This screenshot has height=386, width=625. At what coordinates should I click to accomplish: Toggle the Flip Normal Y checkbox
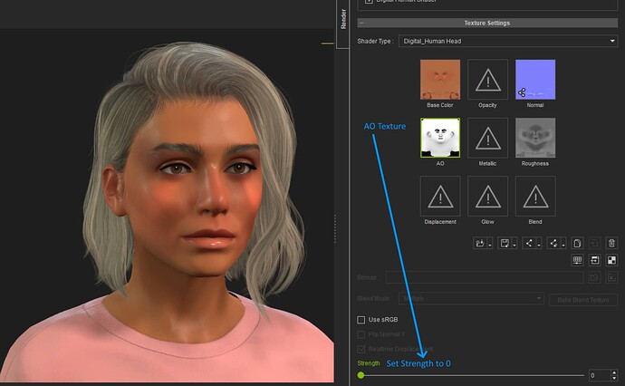361,334
